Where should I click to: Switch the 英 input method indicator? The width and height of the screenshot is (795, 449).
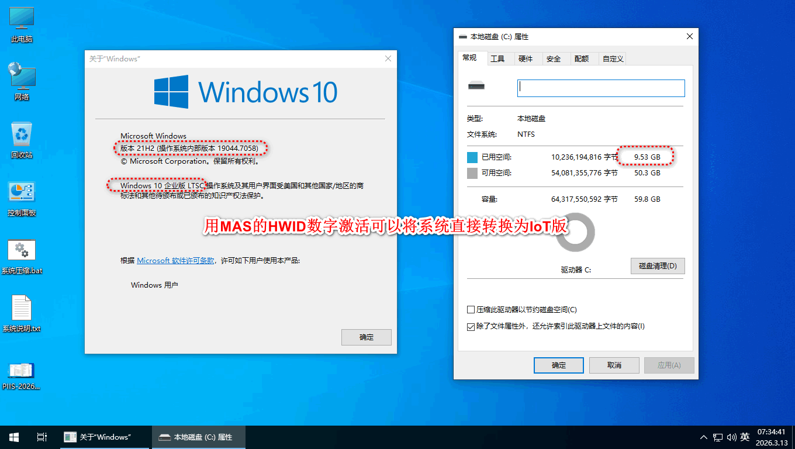tap(745, 437)
